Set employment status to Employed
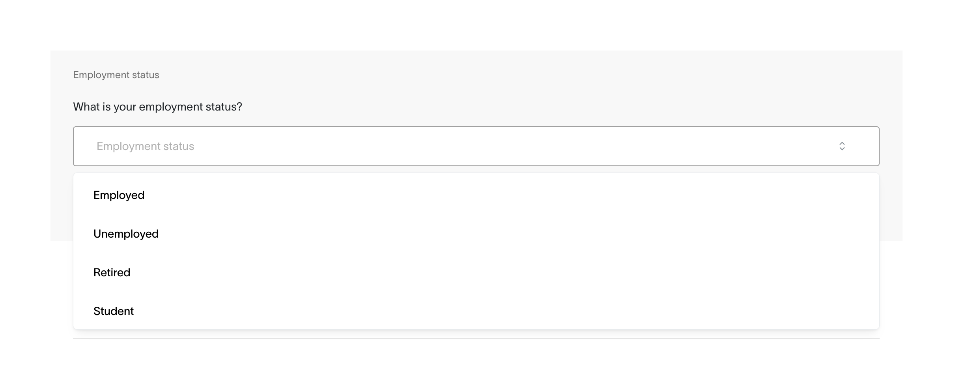This screenshot has height=390, width=953. coord(119,195)
